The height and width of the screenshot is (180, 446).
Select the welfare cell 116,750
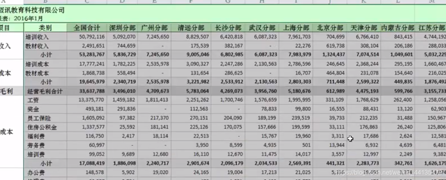pyautogui.click(x=87, y=137)
